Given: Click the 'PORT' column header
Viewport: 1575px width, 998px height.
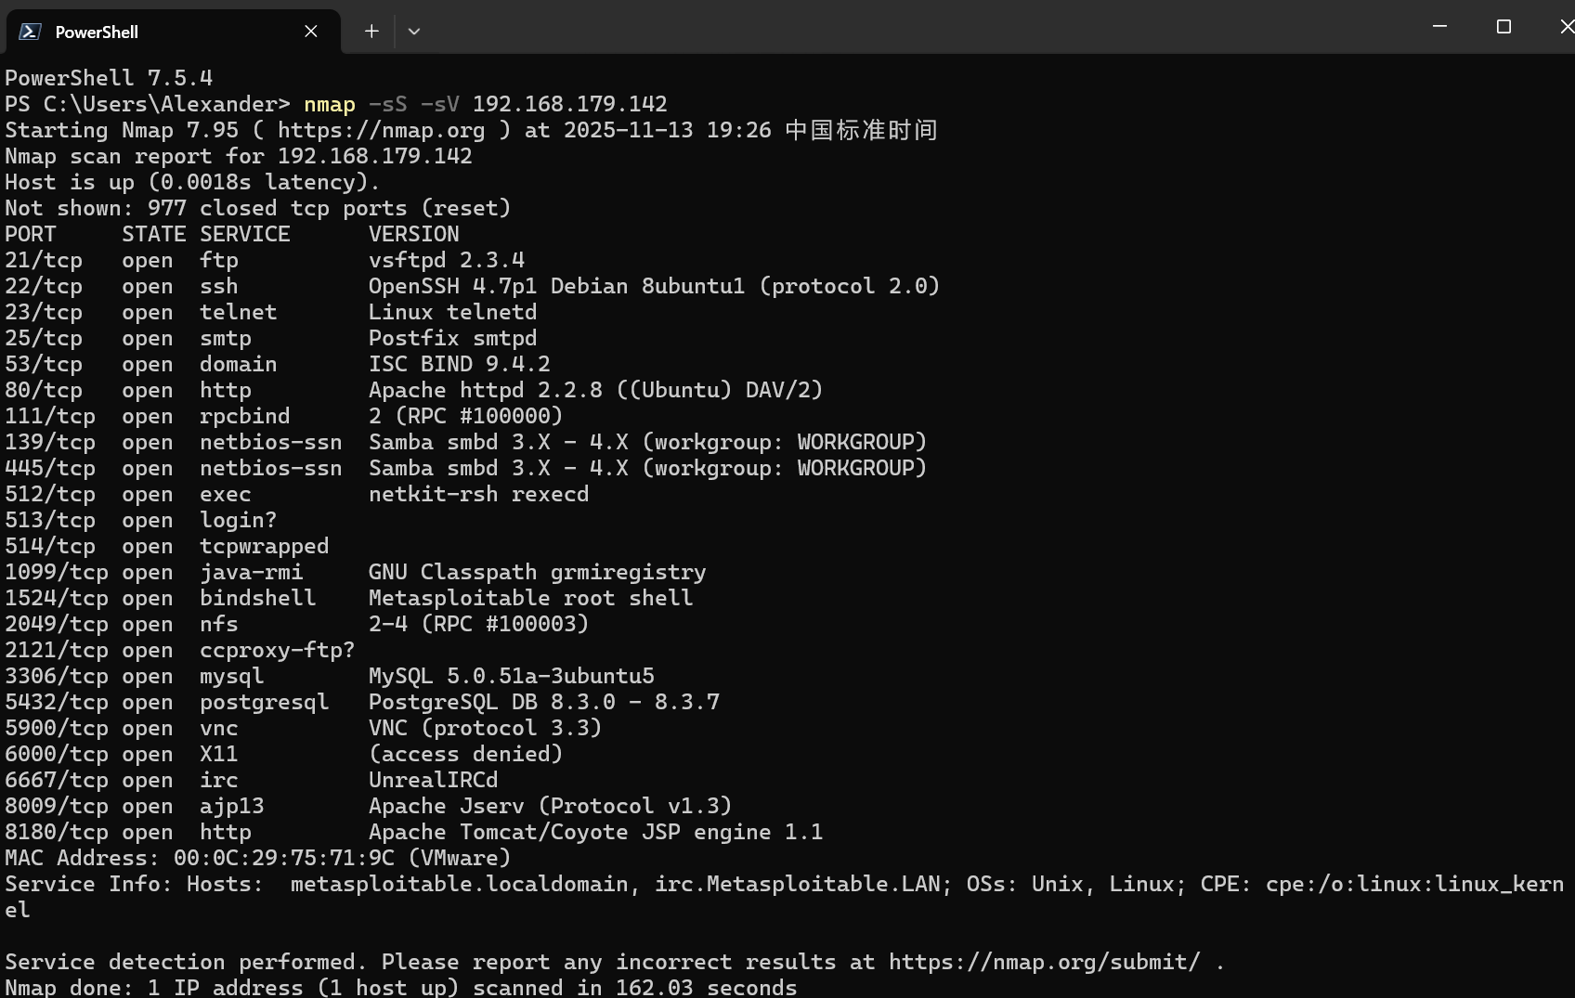Looking at the screenshot, I should pyautogui.click(x=31, y=234).
